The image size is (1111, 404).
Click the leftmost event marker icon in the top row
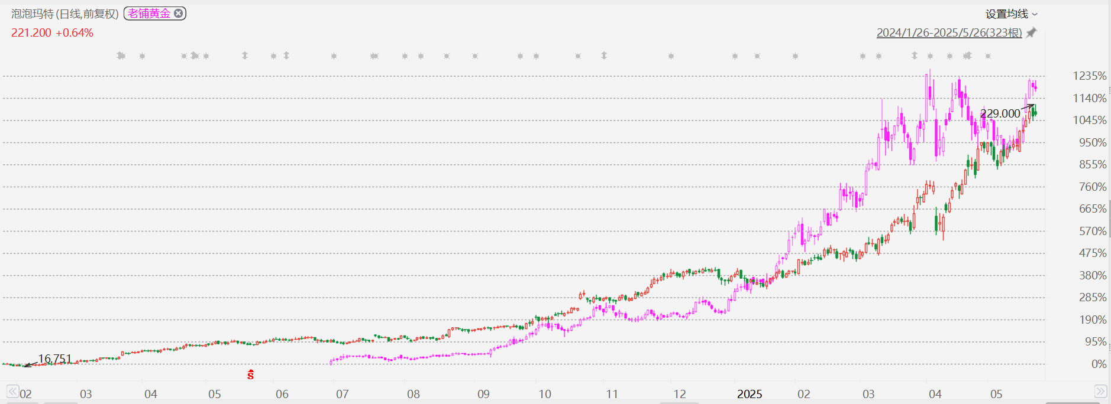(121, 56)
